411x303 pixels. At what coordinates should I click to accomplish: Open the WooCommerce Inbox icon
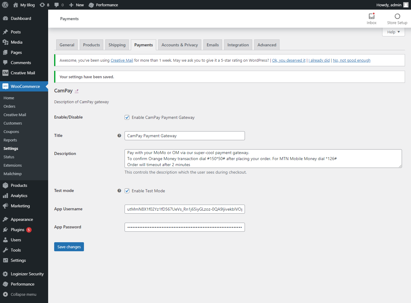(x=372, y=16)
